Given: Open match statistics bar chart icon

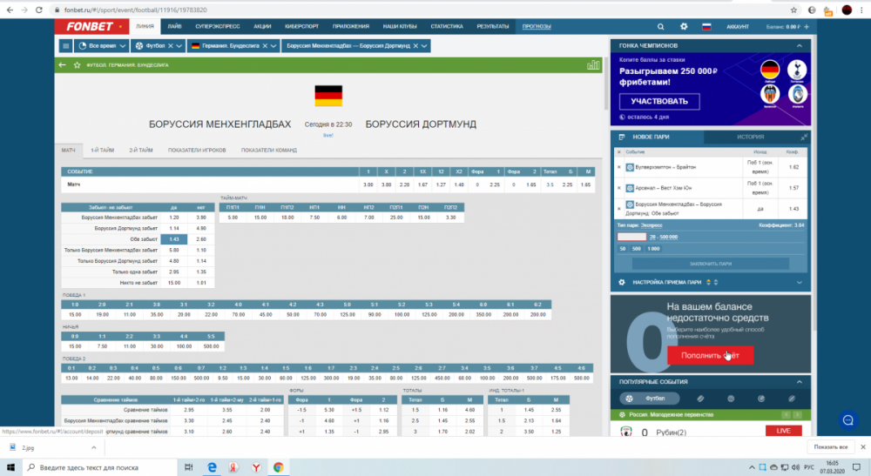Looking at the screenshot, I should click(593, 64).
